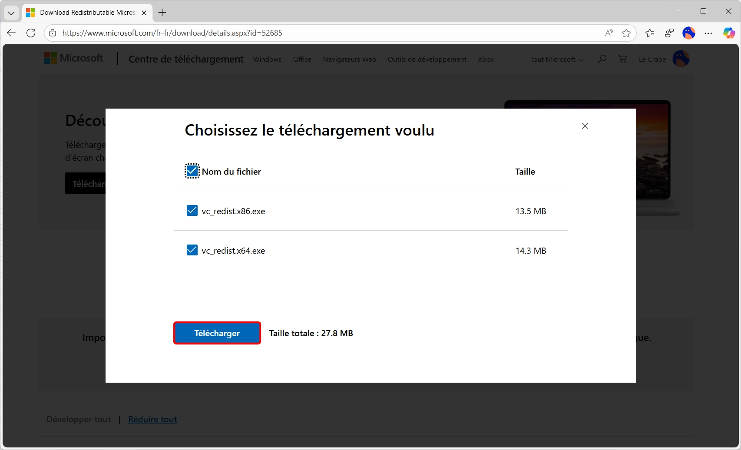This screenshot has height=450, width=741.
Task: Open a new tab with plus button
Action: [162, 13]
